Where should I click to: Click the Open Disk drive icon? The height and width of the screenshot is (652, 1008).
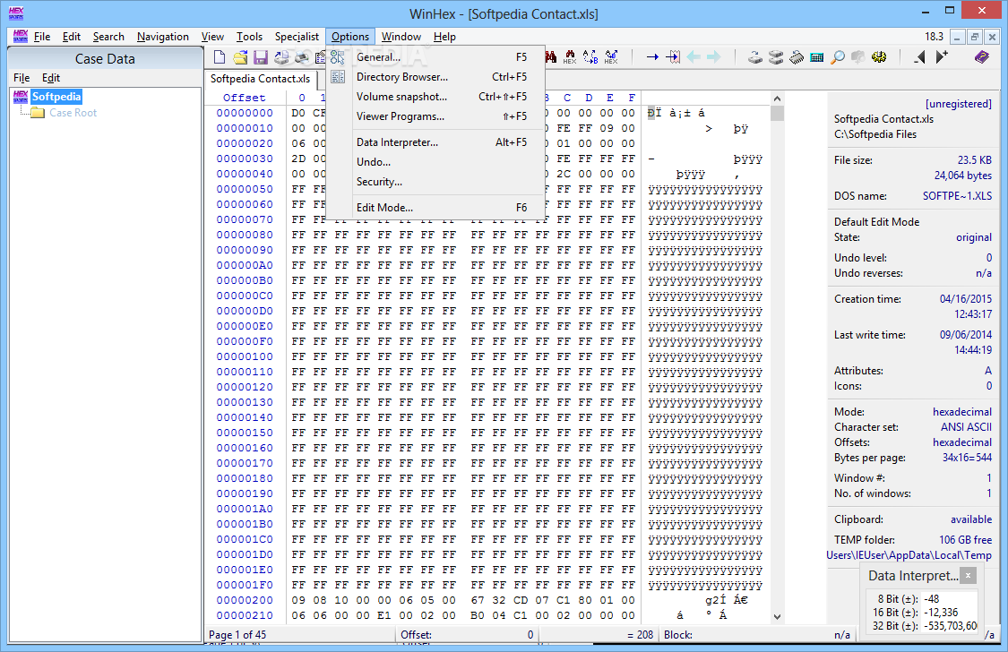(754, 57)
